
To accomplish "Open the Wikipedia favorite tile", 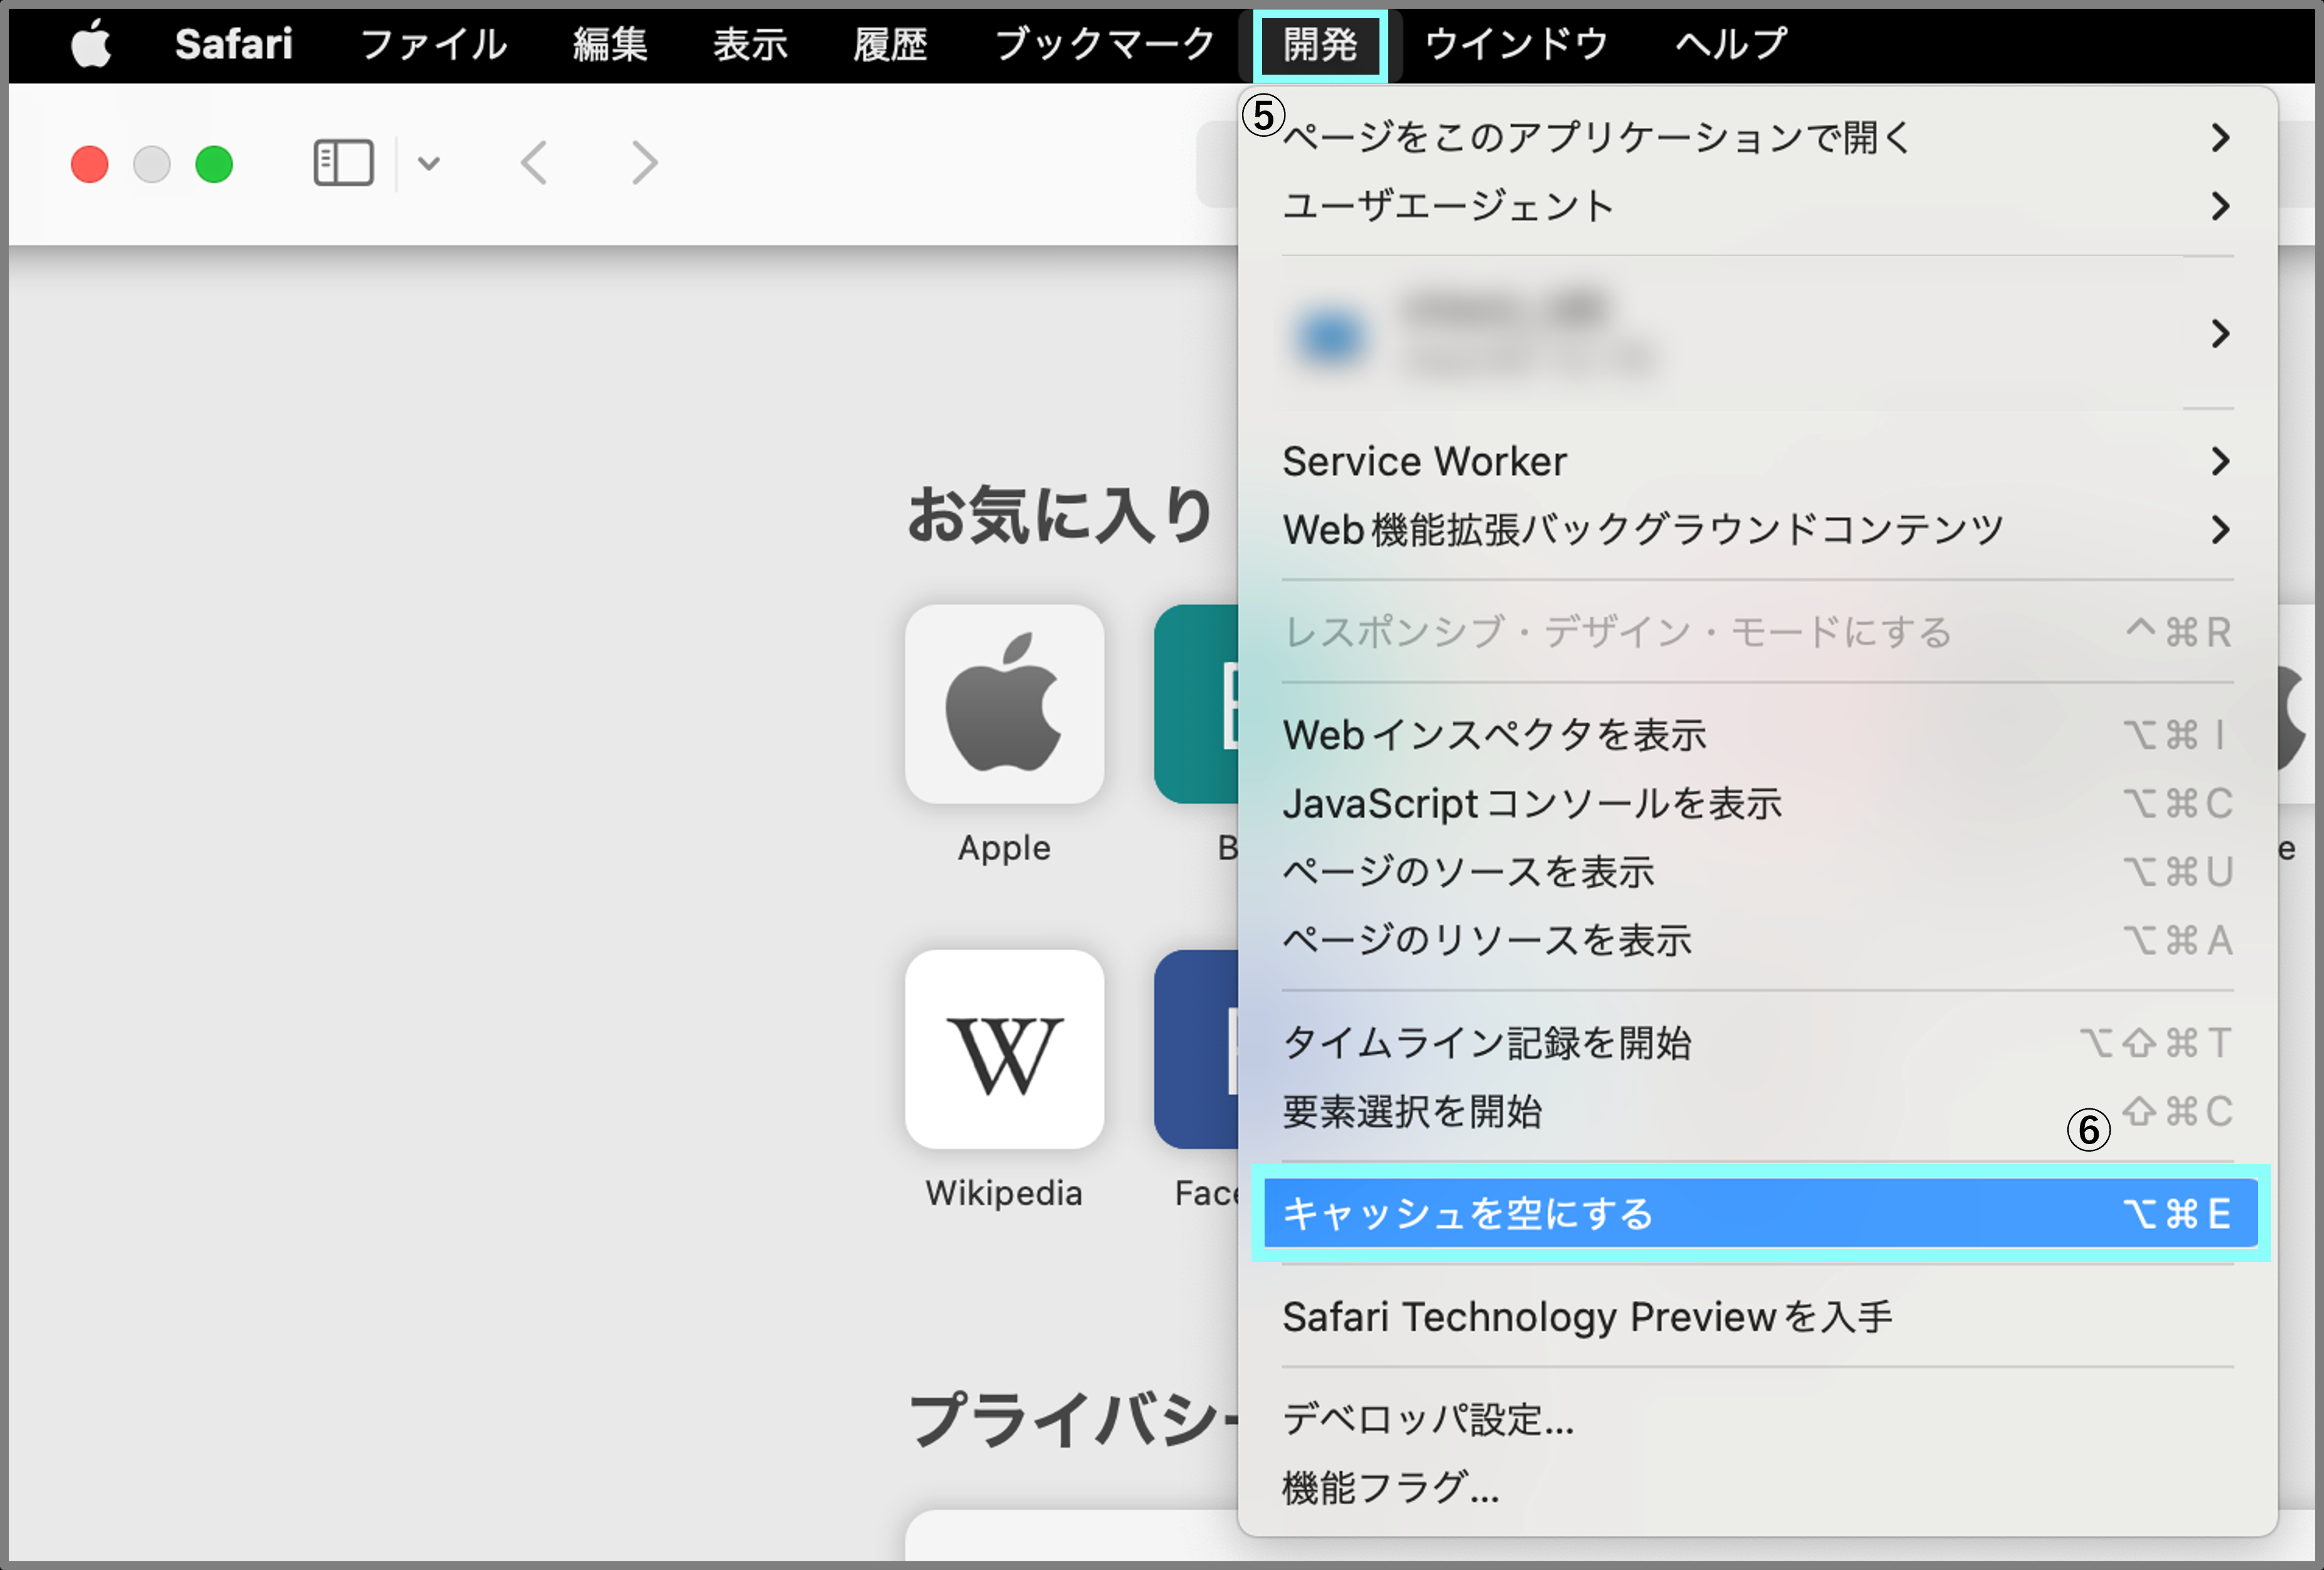I will [1004, 1049].
